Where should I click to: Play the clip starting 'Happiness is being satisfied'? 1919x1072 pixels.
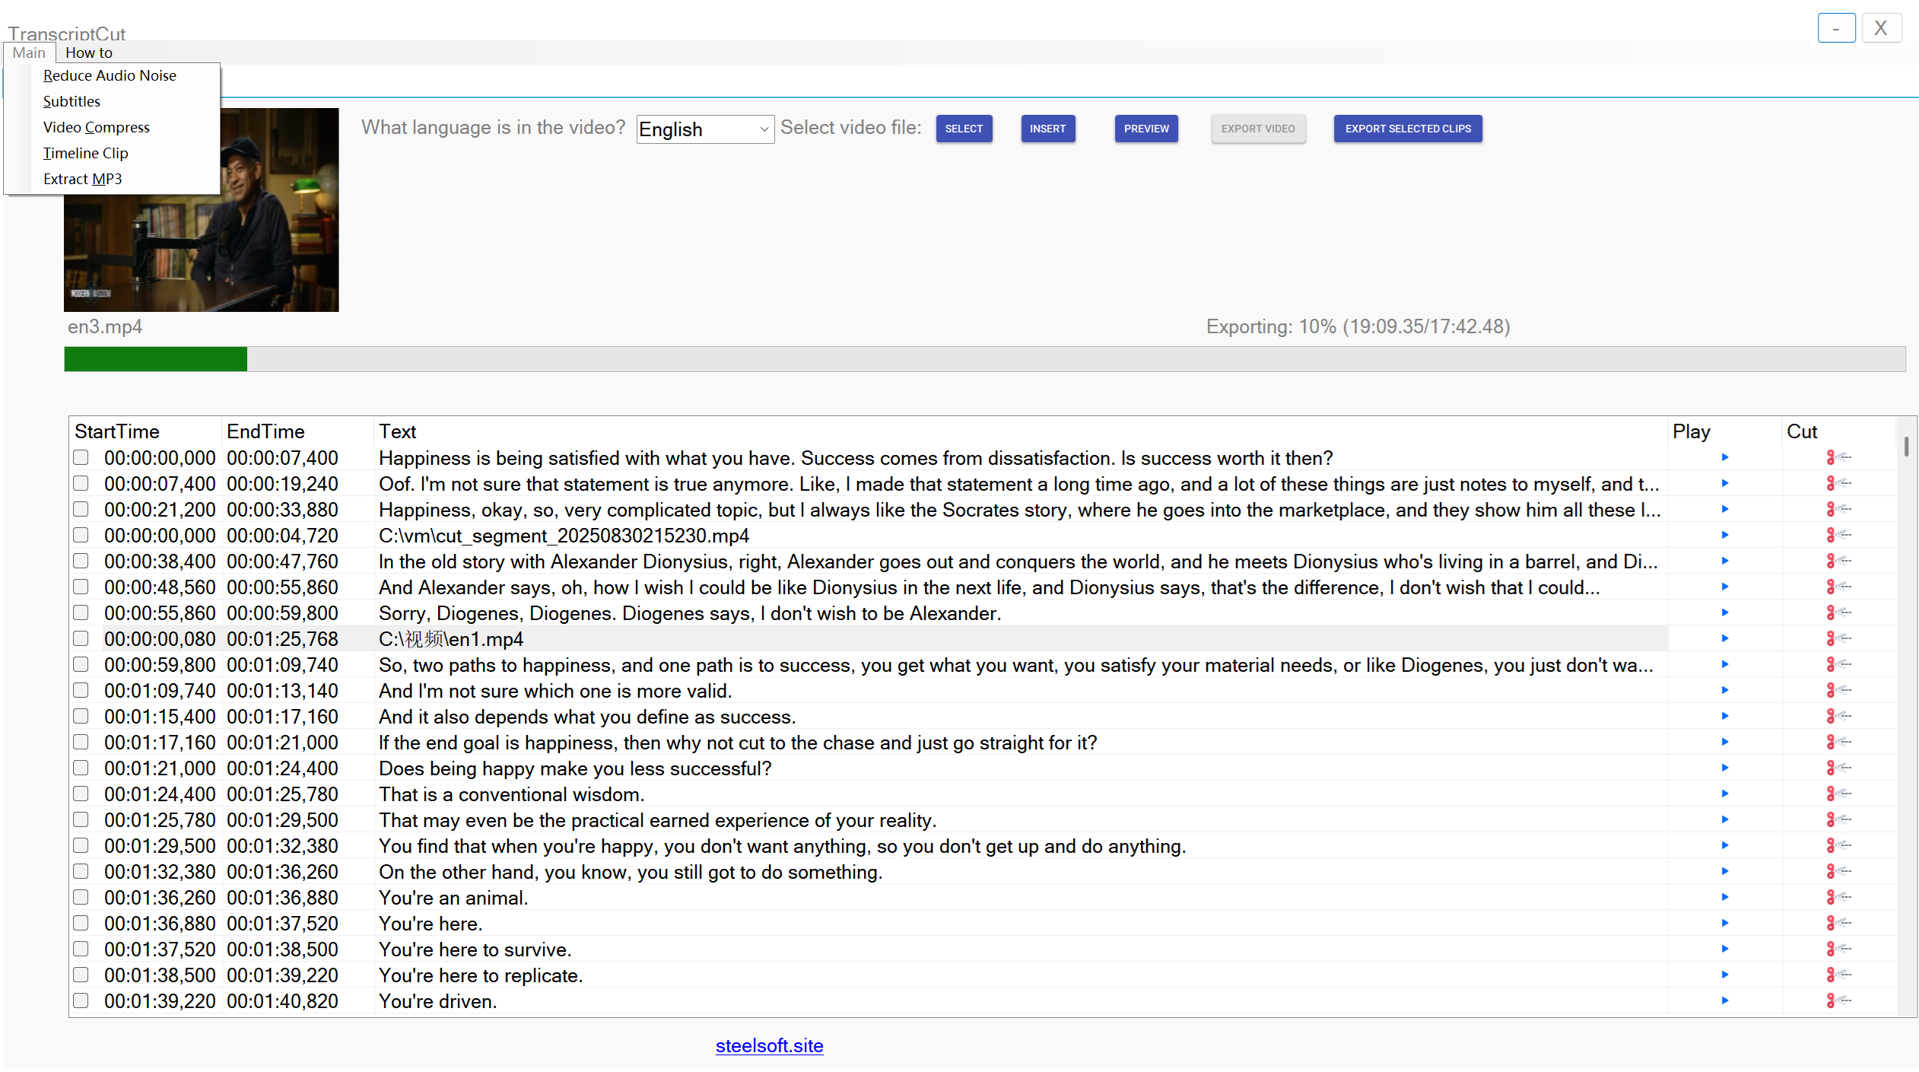pyautogui.click(x=1724, y=457)
